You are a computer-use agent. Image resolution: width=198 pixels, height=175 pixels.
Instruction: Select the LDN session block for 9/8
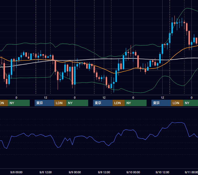pos(60,103)
